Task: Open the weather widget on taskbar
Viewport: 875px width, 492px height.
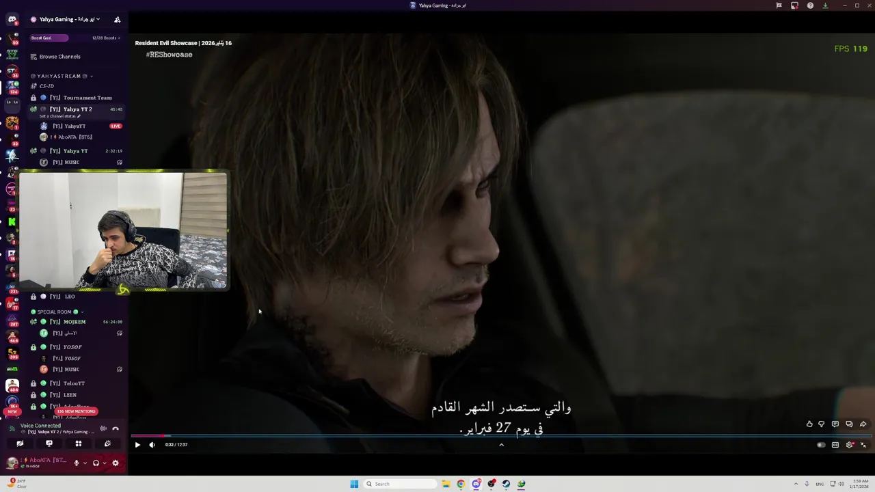Action: (16, 484)
